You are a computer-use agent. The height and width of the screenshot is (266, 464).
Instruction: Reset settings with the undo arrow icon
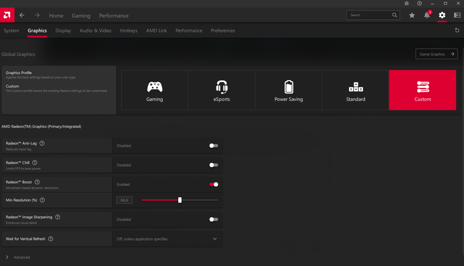[457, 30]
